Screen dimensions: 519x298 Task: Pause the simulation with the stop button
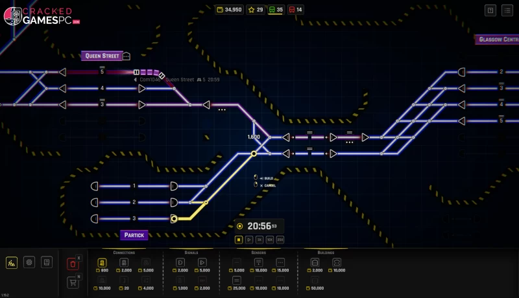[239, 240]
